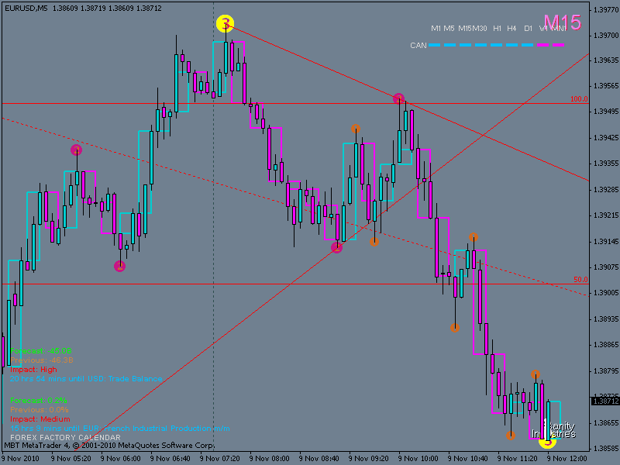620x465 pixels.
Task: Click the H1 timeframe label
Action: point(497,29)
